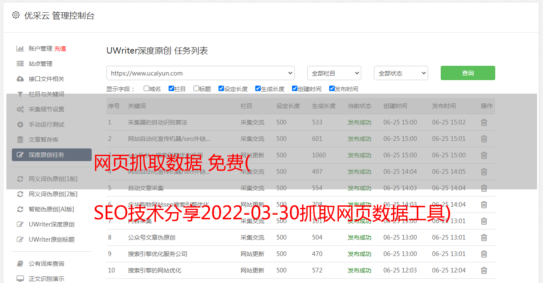Toggle the 生成长度 field checkbox

[258, 89]
